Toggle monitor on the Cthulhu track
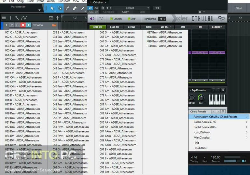 [29, 25]
